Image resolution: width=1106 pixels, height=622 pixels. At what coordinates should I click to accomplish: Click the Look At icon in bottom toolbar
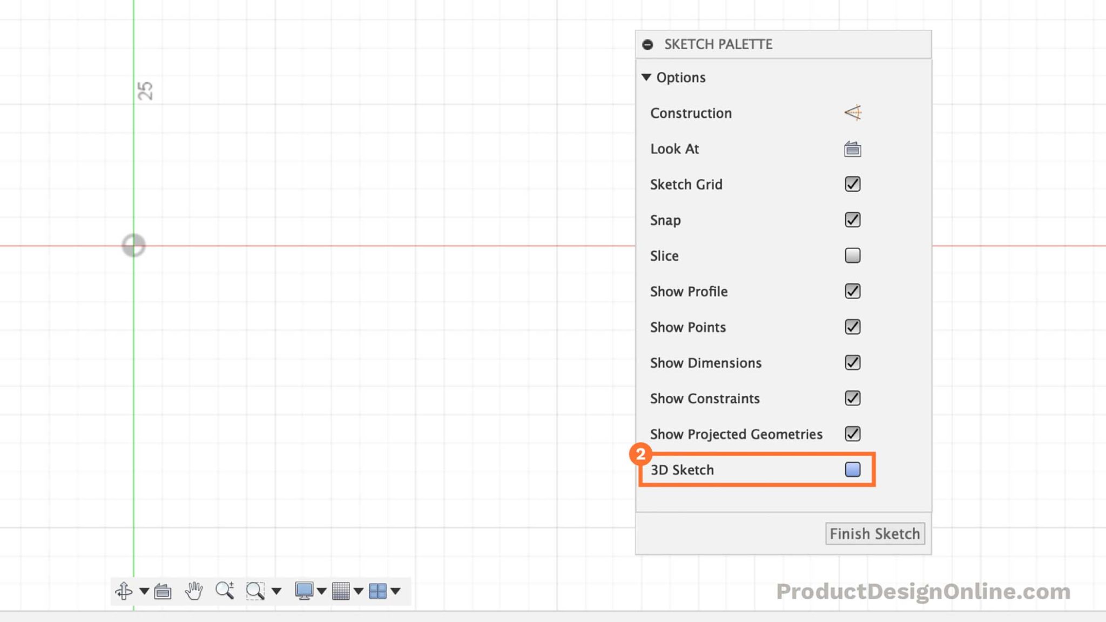coord(163,591)
